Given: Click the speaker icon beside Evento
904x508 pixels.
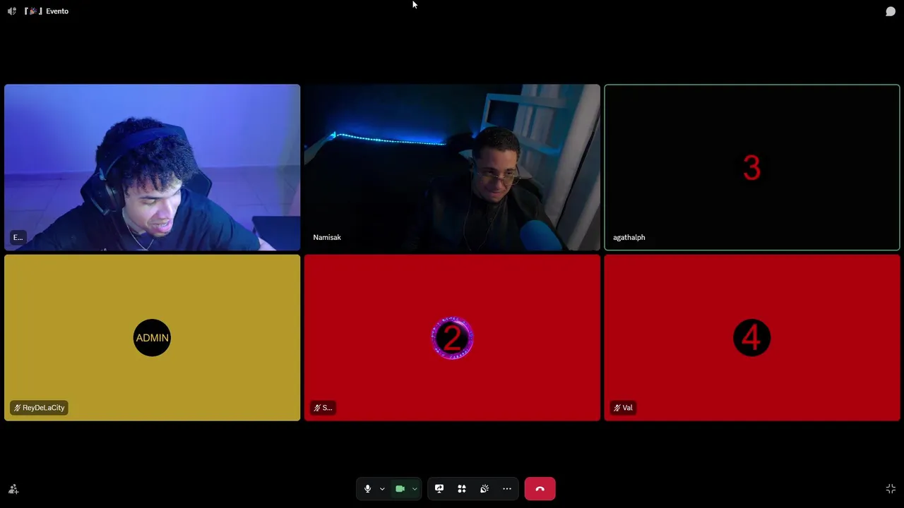Looking at the screenshot, I should pos(11,11).
